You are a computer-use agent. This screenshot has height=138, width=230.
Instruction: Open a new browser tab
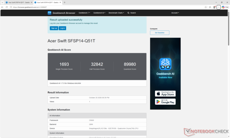(65, 2)
